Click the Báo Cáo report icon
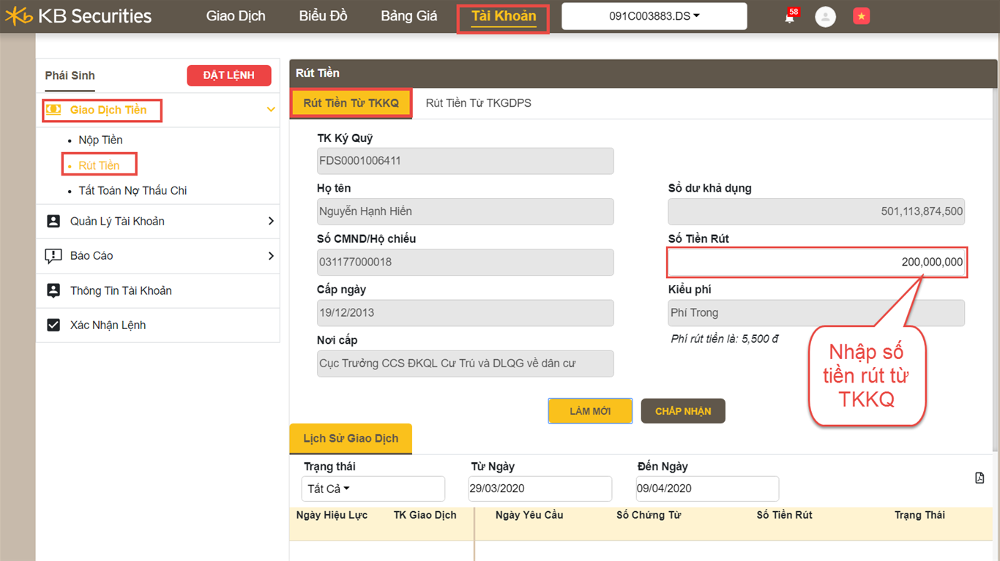 pos(53,256)
